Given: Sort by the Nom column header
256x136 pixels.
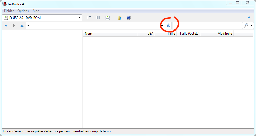Looking at the screenshot, I should [x=110, y=34].
